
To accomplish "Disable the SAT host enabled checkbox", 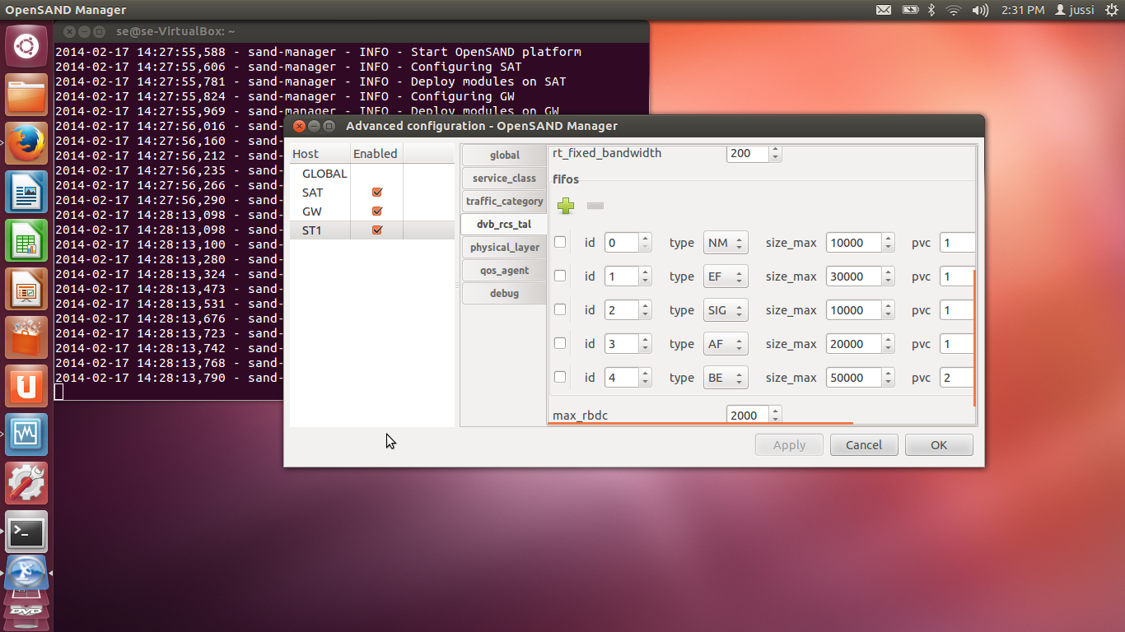I will pyautogui.click(x=377, y=193).
